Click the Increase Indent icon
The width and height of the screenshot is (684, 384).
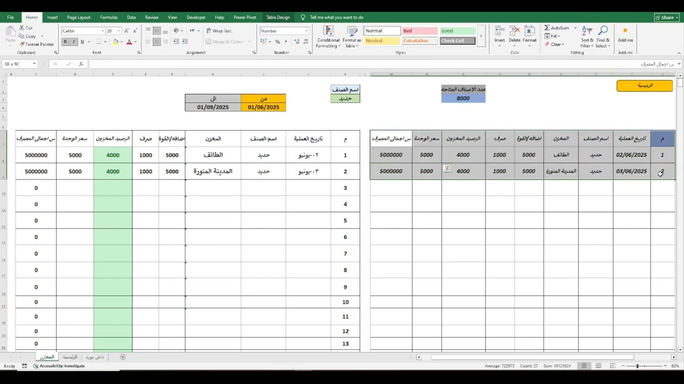coord(185,42)
